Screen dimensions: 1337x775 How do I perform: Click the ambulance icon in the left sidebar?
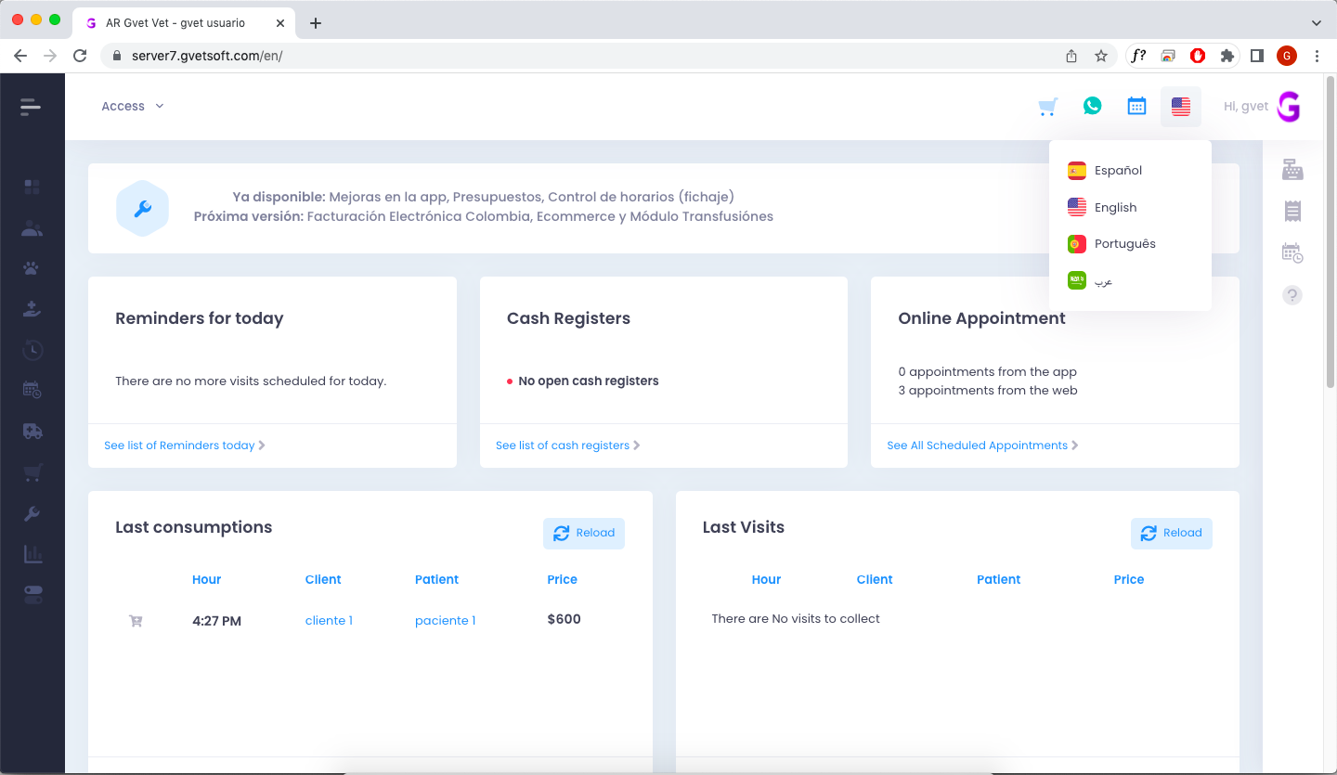[x=32, y=431]
